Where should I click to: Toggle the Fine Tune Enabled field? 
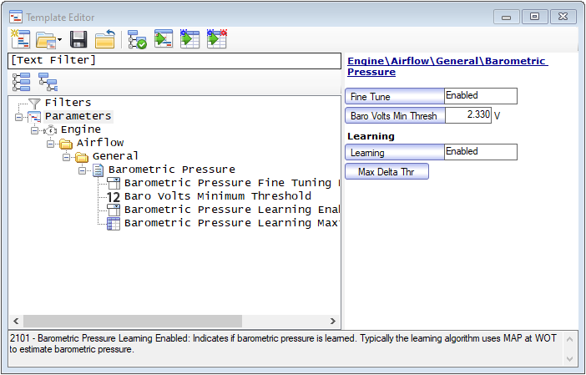pyautogui.click(x=480, y=96)
